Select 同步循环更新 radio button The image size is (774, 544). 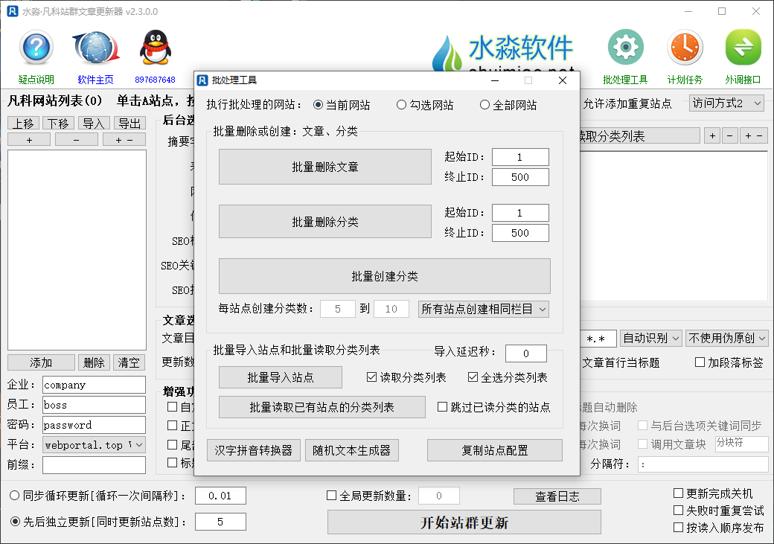(15, 496)
